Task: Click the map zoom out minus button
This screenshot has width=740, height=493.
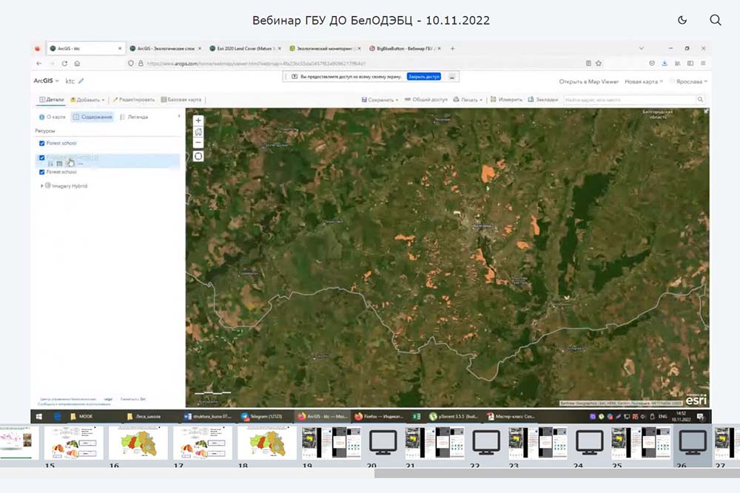Action: [x=198, y=143]
